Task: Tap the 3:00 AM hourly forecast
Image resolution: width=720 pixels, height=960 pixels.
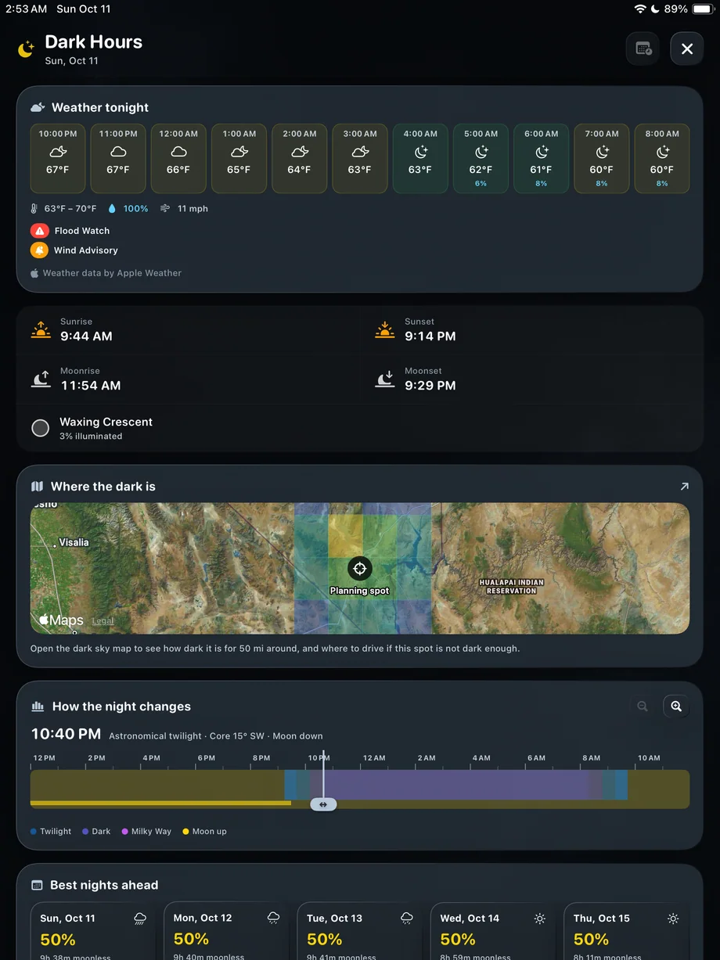Action: (x=360, y=158)
